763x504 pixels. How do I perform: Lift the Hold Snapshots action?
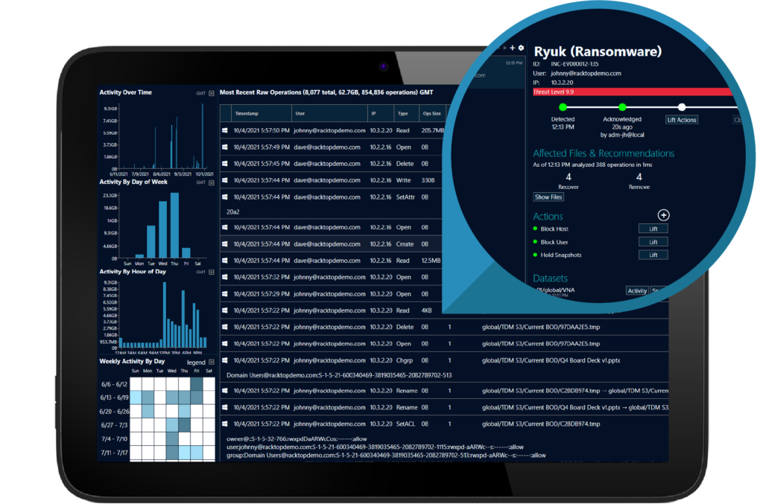pyautogui.click(x=653, y=255)
